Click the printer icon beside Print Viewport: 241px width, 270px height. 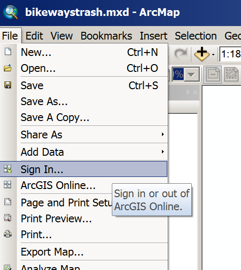pos(8,234)
